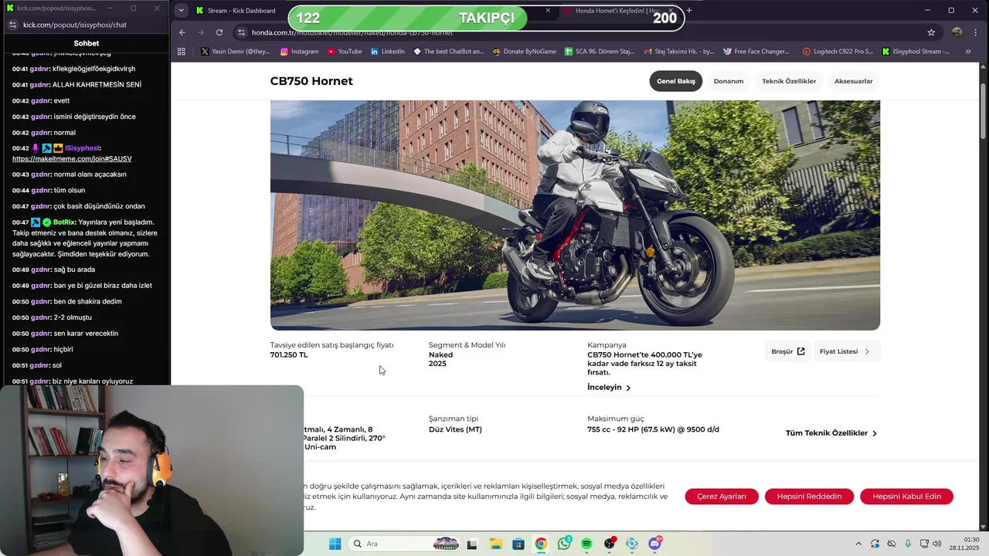
Task: Click chat message 'ALLAH KAHRETMESİN SENİ'
Action: tap(97, 85)
